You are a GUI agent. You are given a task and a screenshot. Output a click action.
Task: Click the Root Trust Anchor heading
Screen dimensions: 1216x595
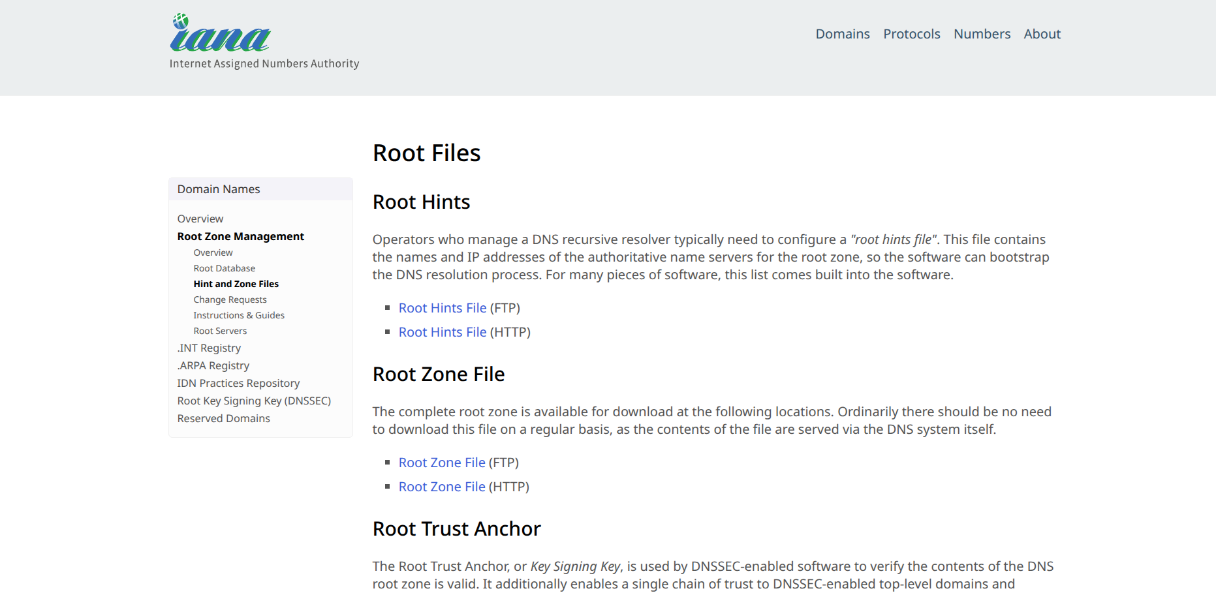point(456,529)
